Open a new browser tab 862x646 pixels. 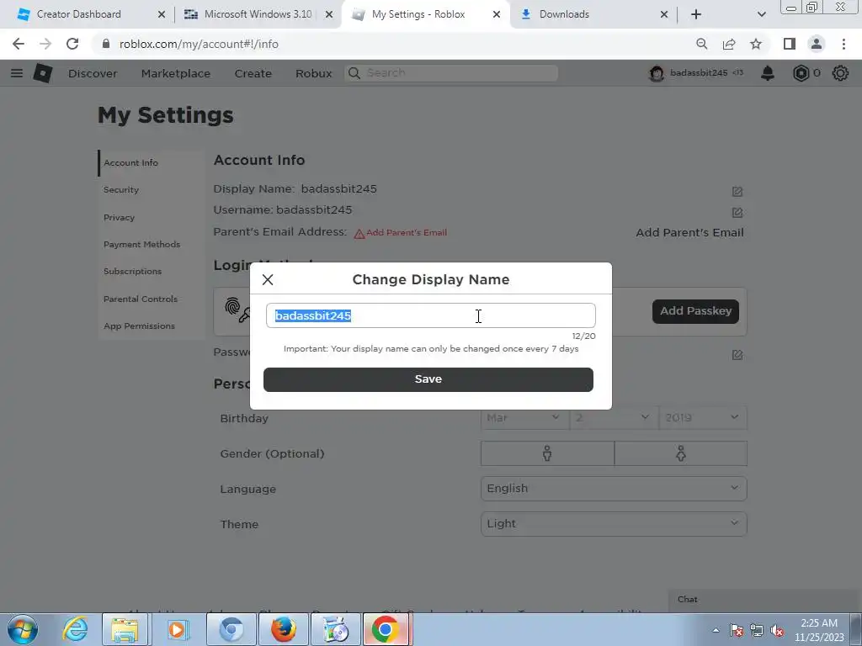(x=696, y=15)
